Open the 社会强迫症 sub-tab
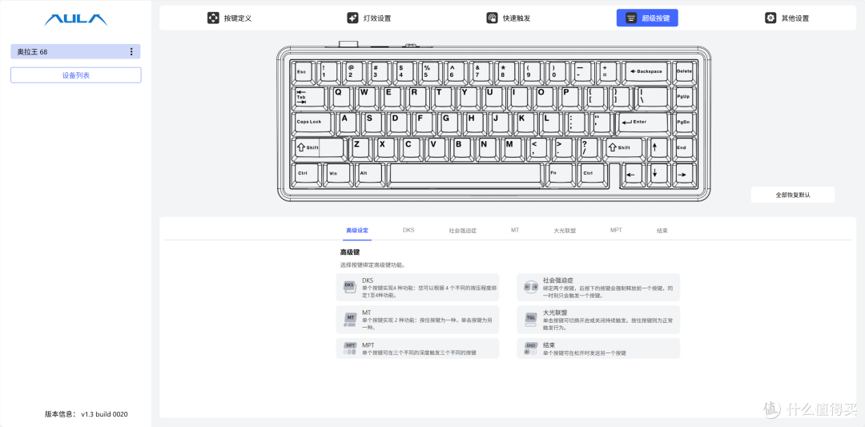This screenshot has height=427, width=865. point(462,230)
